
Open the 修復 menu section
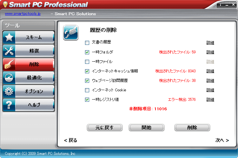pyautogui.click(x=29, y=51)
